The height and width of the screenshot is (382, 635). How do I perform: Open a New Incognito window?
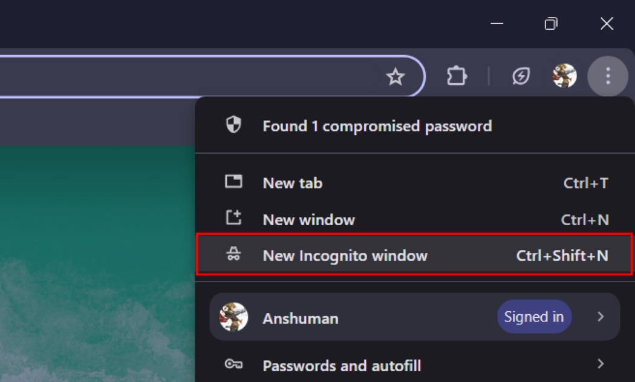345,255
